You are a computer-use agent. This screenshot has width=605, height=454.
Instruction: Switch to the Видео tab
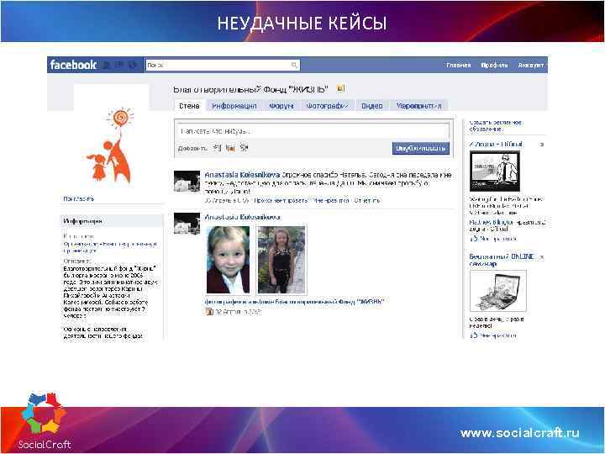pyautogui.click(x=372, y=106)
